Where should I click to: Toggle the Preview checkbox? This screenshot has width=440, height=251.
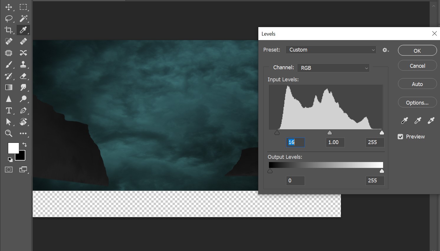pos(400,137)
